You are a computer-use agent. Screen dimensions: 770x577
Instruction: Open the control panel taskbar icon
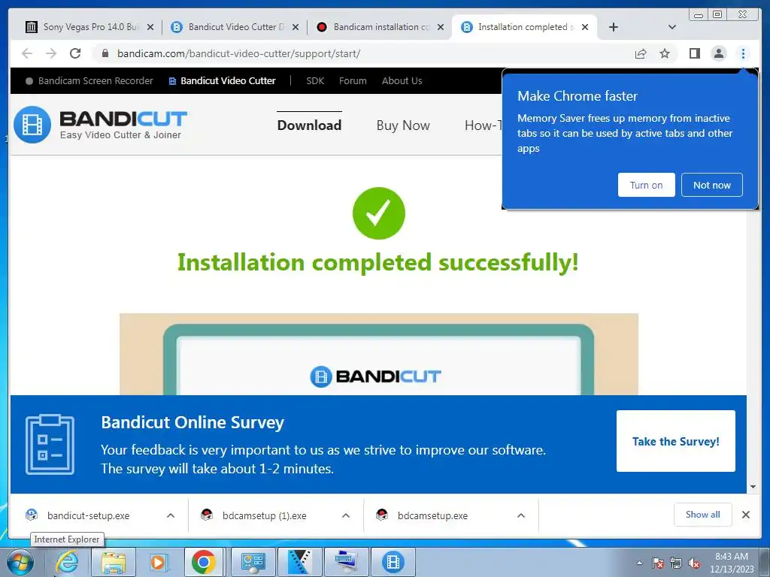pos(253,562)
